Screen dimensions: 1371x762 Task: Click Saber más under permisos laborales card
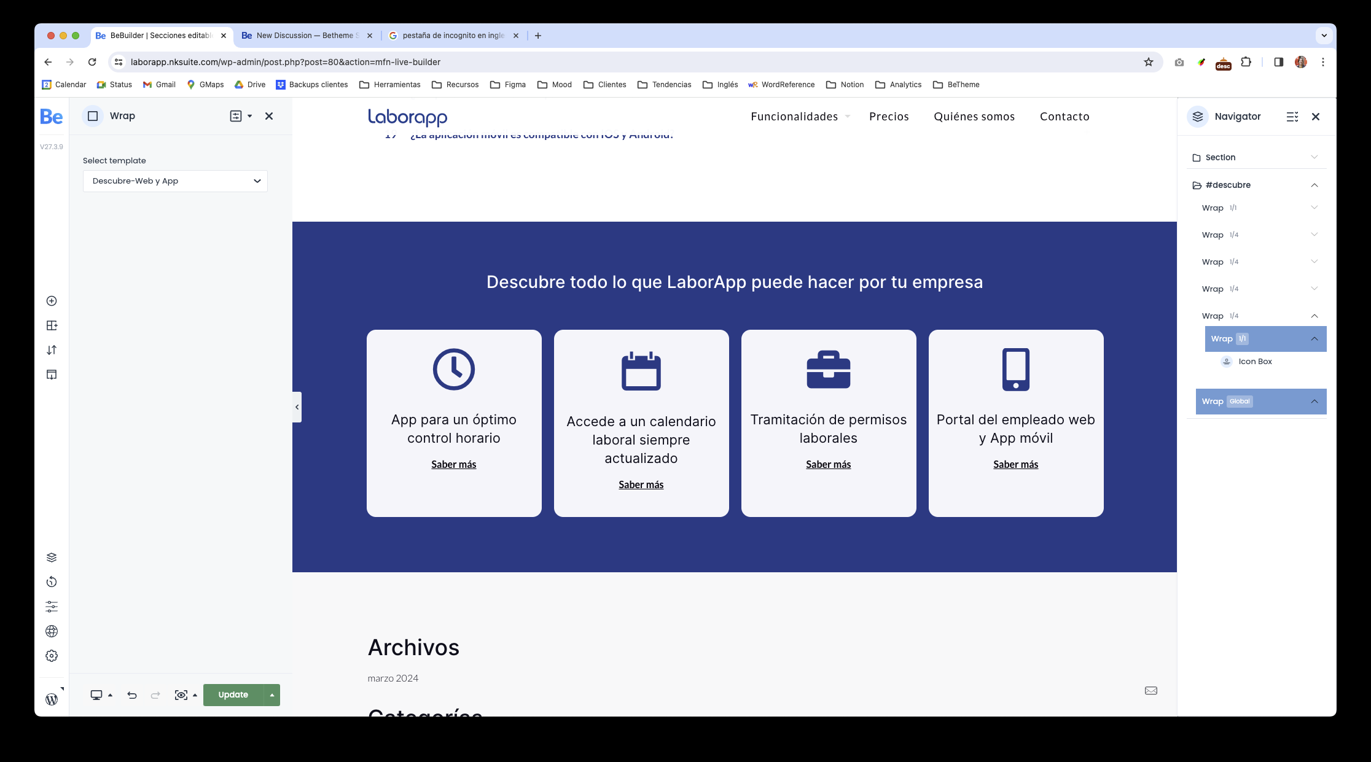point(829,465)
